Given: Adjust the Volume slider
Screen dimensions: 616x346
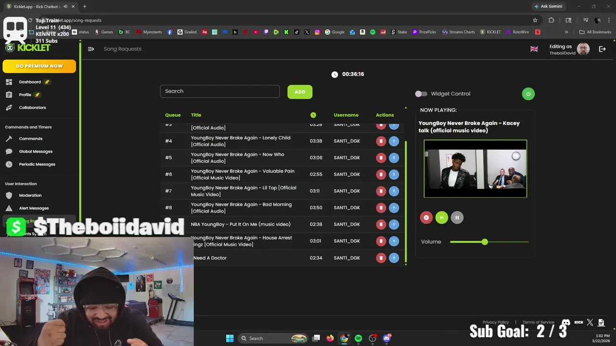Looking at the screenshot, I should (x=489, y=242).
